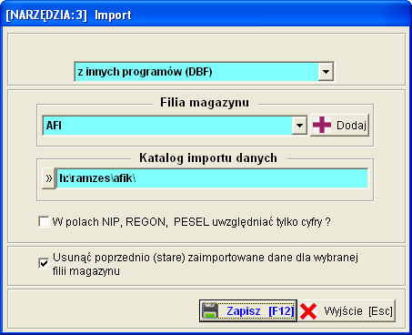Click the Wyjście [Esc] exit button
This screenshot has width=412, height=335.
(347, 311)
